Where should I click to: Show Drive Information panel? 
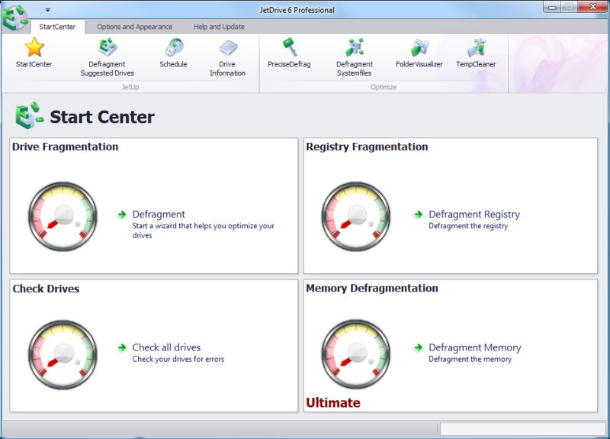(x=227, y=57)
